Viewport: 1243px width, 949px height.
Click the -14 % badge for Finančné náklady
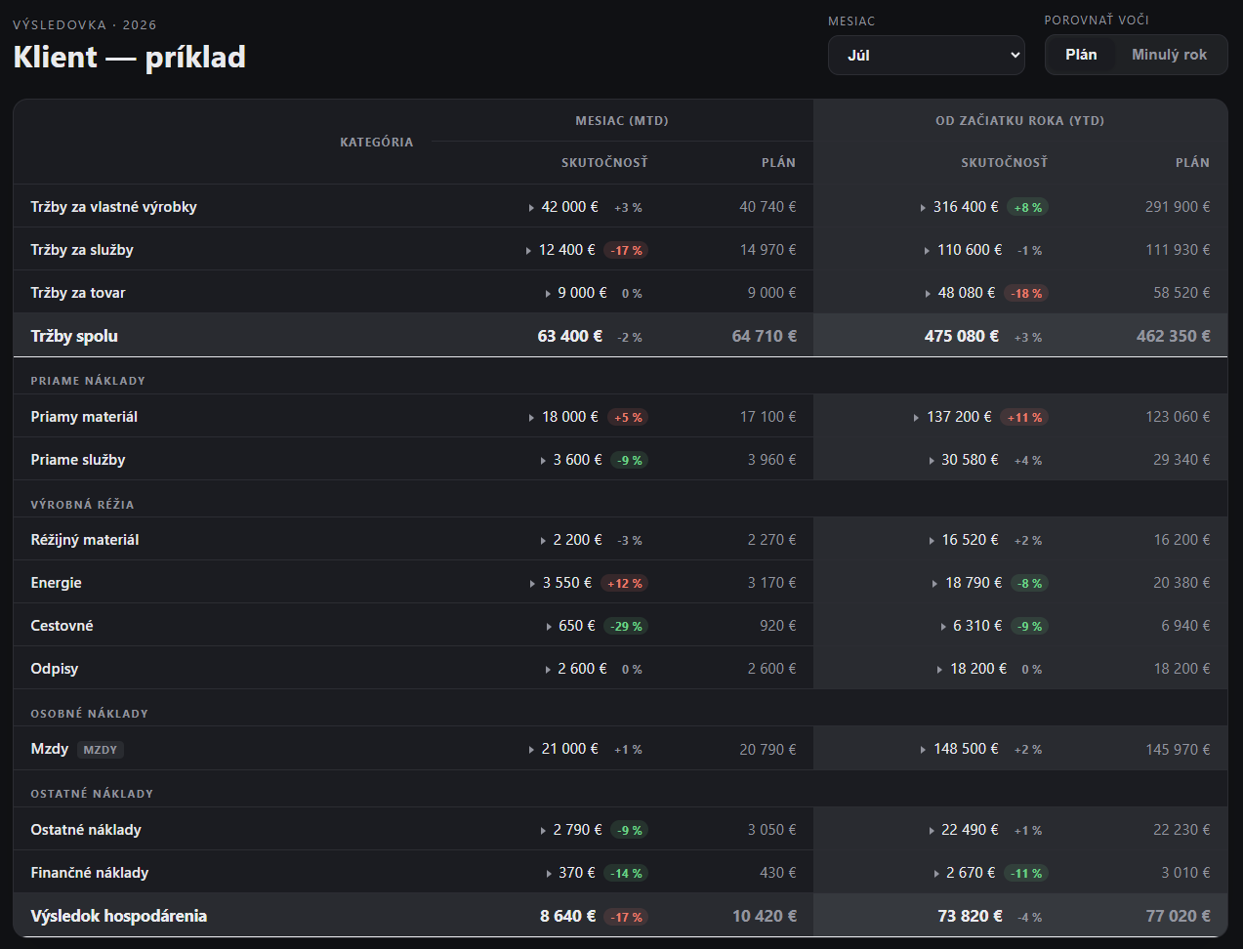tap(626, 874)
